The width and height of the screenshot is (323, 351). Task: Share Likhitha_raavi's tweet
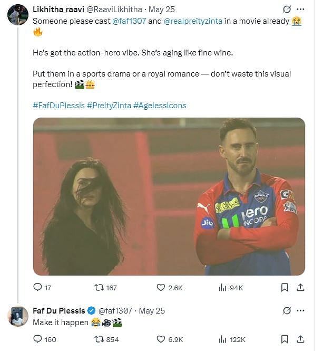300,288
